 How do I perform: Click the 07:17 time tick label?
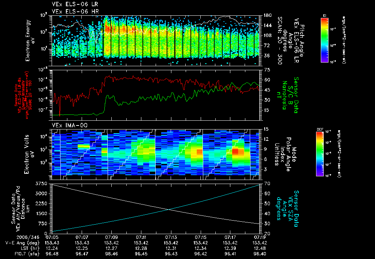point(230,237)
